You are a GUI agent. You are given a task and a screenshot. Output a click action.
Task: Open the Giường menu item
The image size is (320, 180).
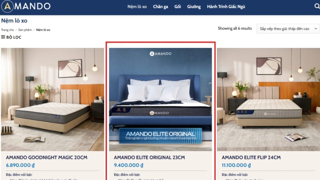coord(194,7)
